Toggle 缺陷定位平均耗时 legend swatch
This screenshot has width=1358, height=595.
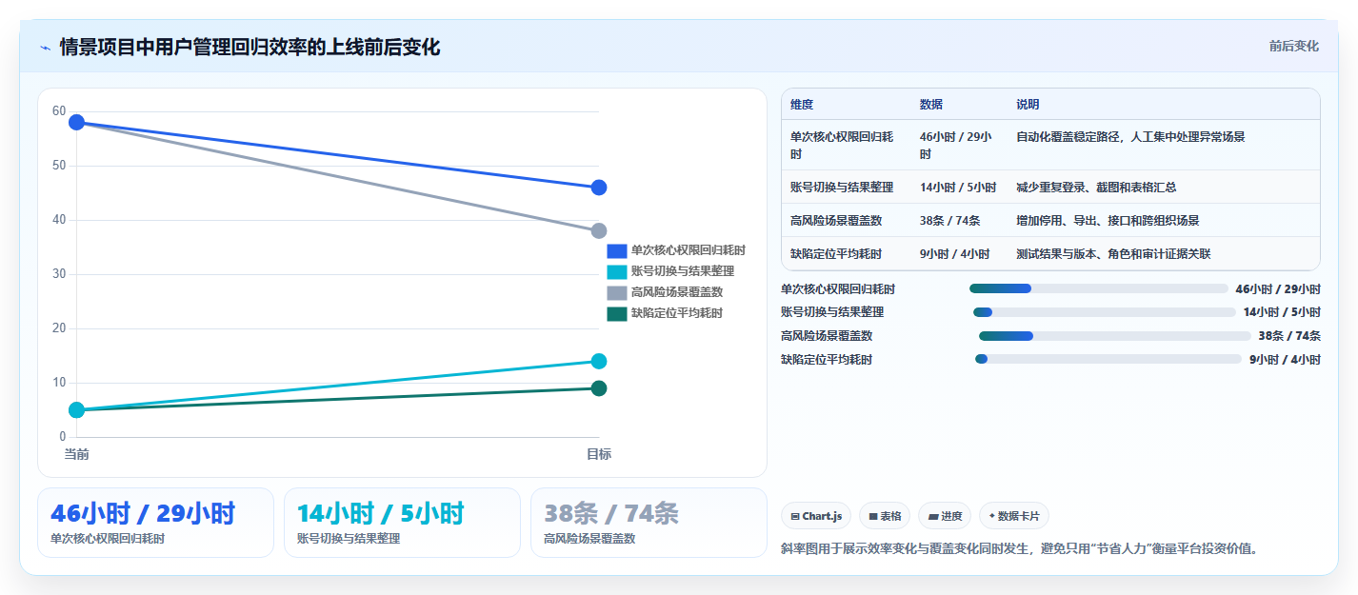click(617, 313)
